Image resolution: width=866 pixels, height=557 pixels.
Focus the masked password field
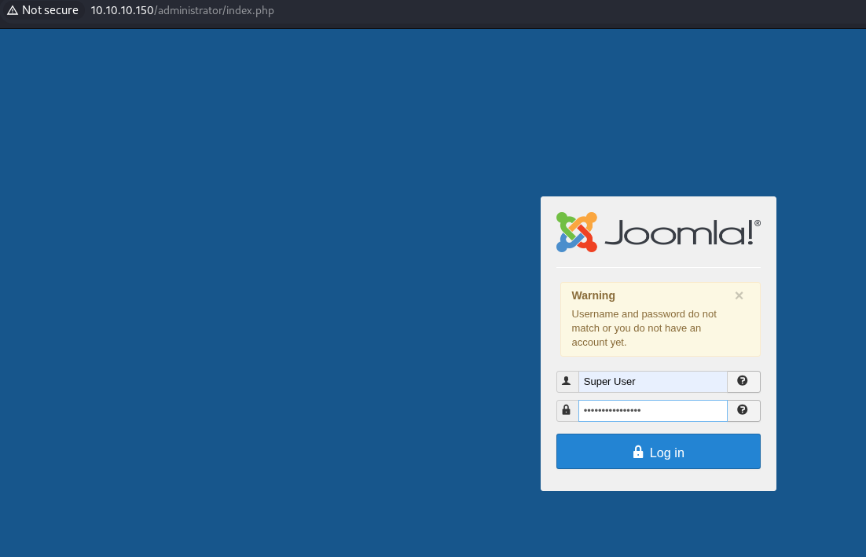click(652, 411)
